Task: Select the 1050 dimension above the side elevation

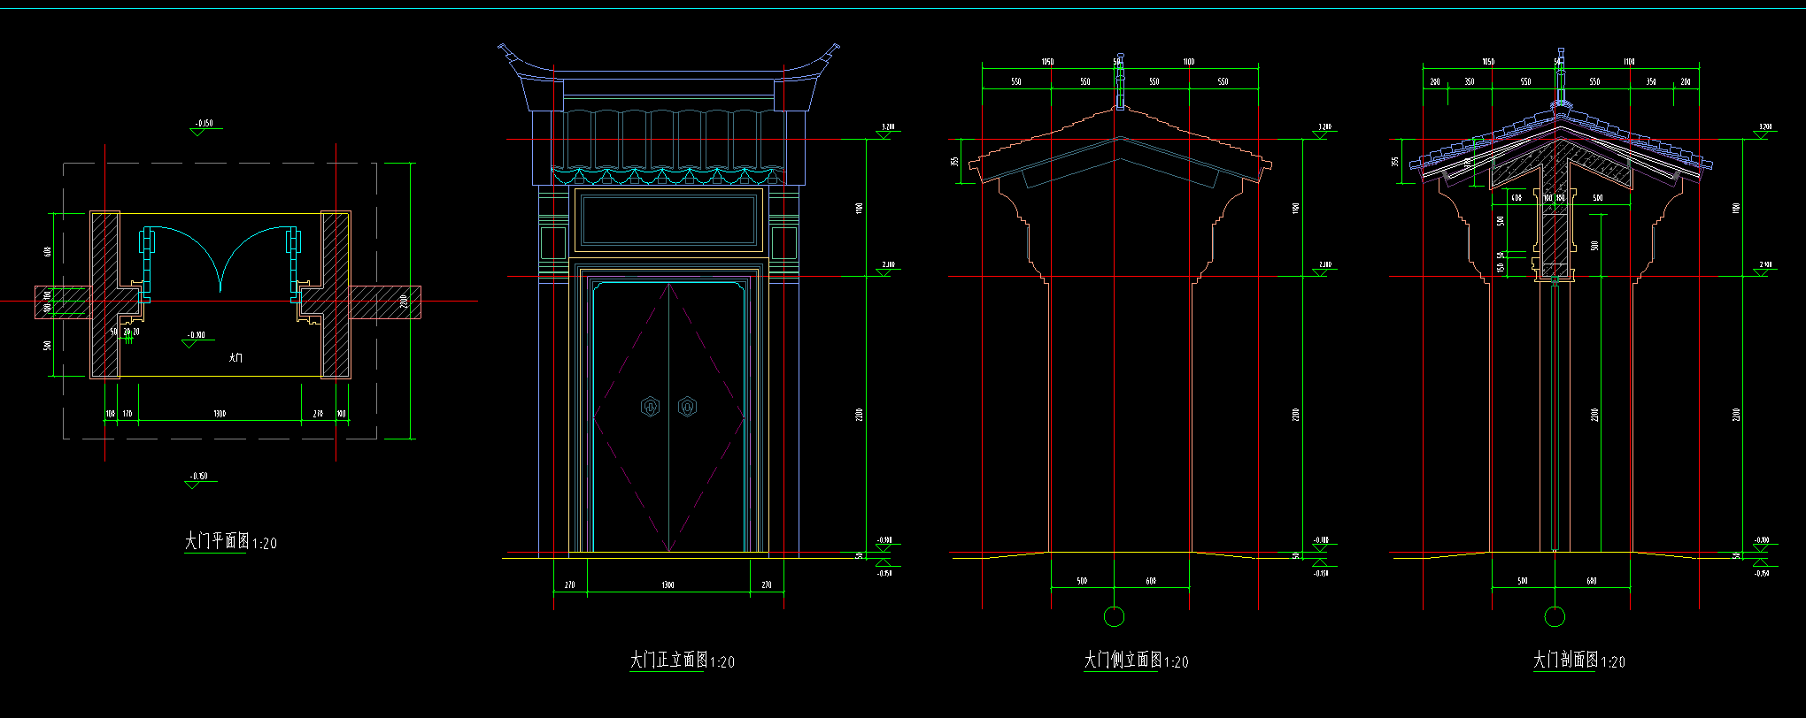Action: [x=1047, y=62]
